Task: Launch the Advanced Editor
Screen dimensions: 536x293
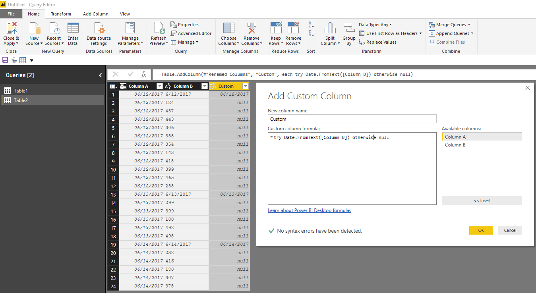Action: 191,33
